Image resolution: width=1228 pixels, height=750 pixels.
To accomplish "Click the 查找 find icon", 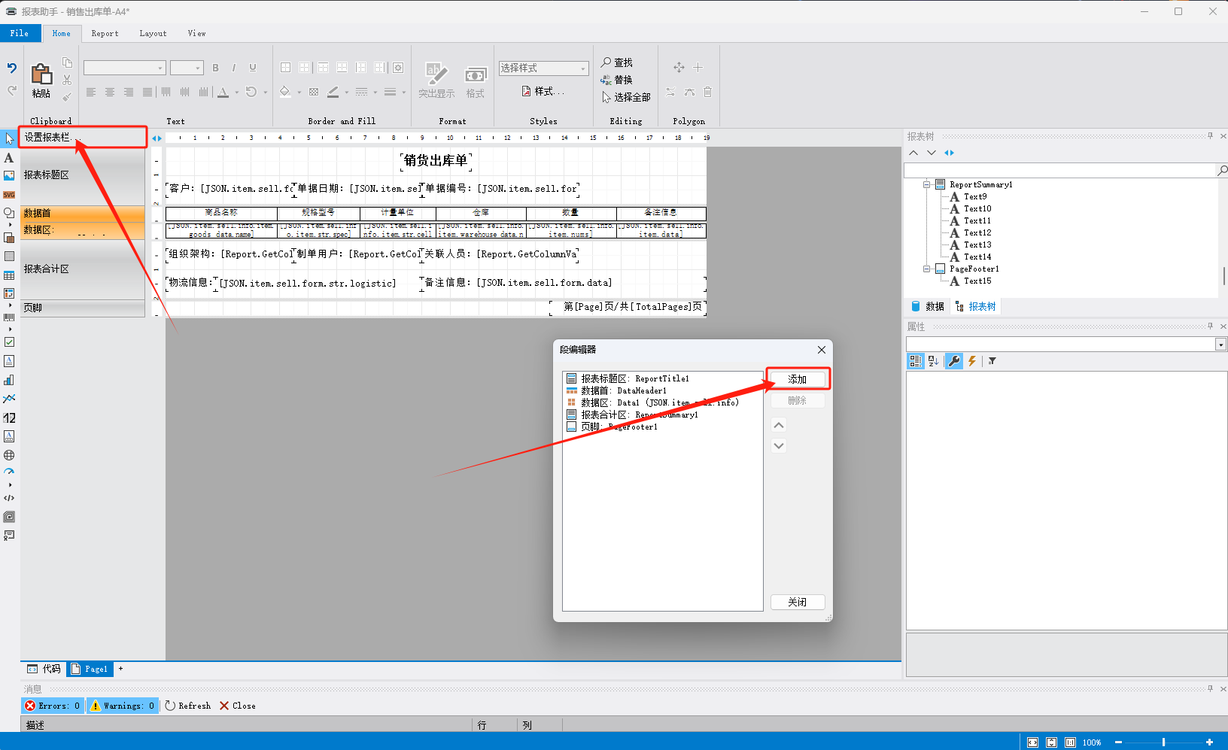I will point(617,62).
